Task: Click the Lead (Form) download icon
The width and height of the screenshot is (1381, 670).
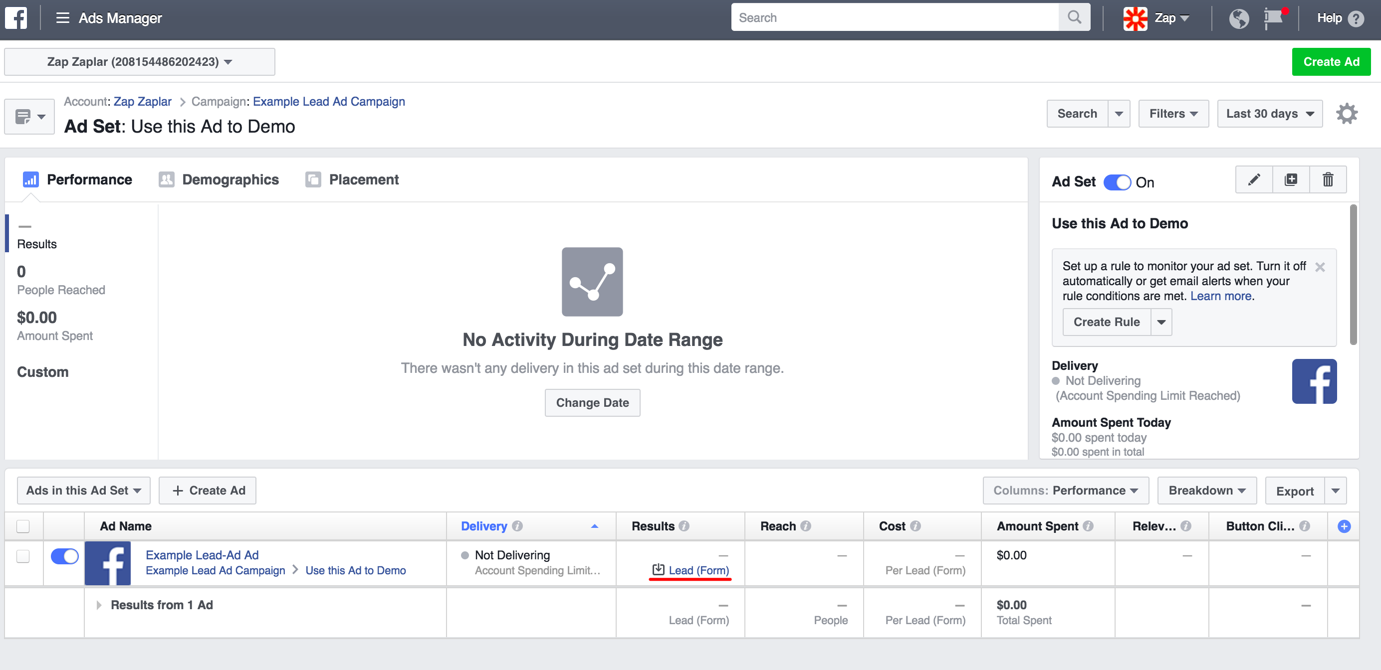Action: click(x=659, y=570)
